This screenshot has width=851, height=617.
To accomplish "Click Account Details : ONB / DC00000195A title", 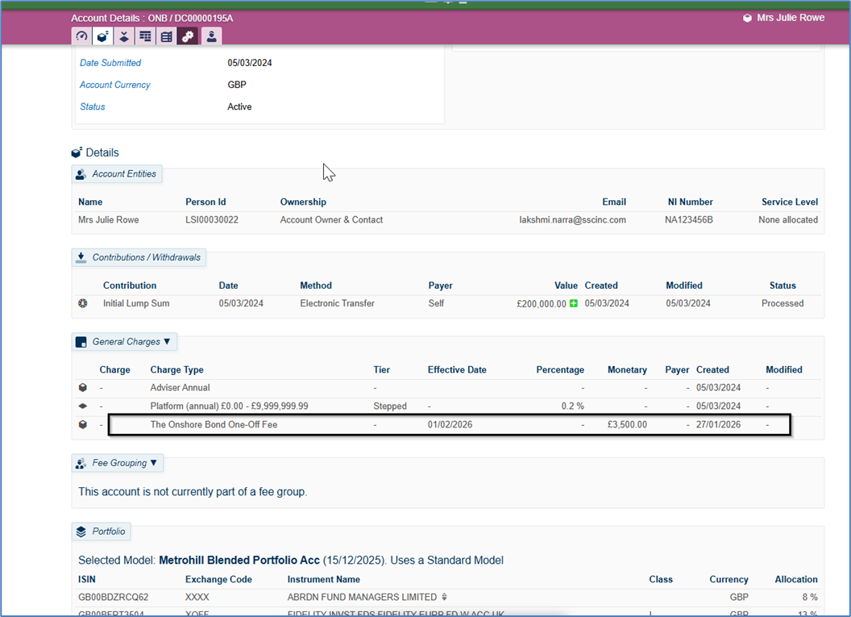I will [152, 18].
